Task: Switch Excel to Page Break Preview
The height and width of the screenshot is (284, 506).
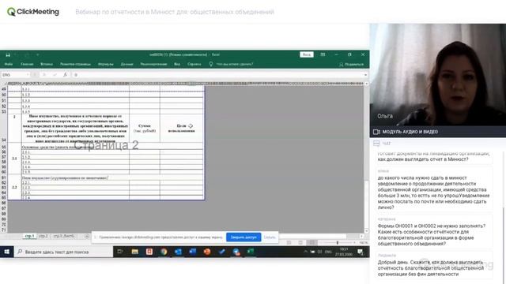Action: click(312, 242)
